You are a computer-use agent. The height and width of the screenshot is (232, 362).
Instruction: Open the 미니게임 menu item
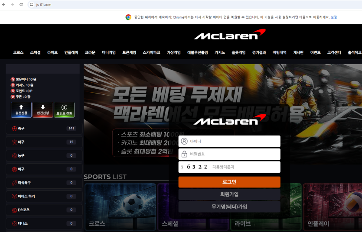tap(109, 52)
